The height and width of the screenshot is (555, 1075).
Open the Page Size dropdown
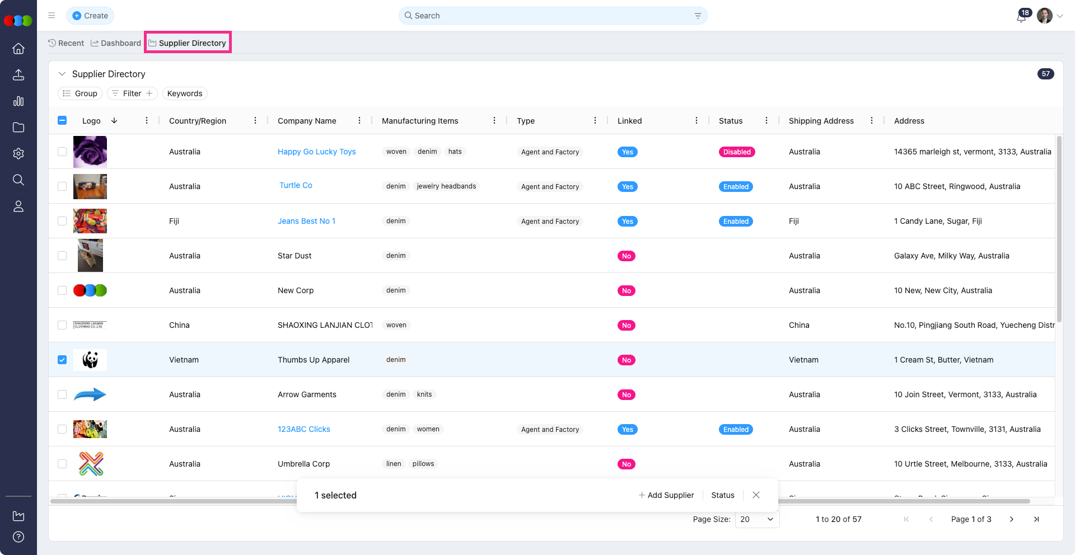tap(756, 519)
